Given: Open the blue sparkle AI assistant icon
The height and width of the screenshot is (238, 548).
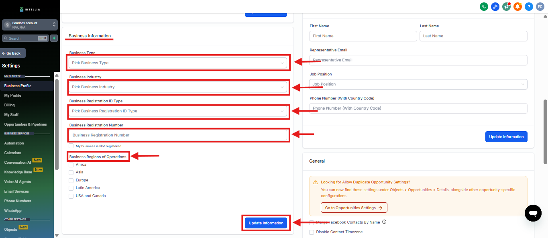Looking at the screenshot, I should tap(495, 6).
